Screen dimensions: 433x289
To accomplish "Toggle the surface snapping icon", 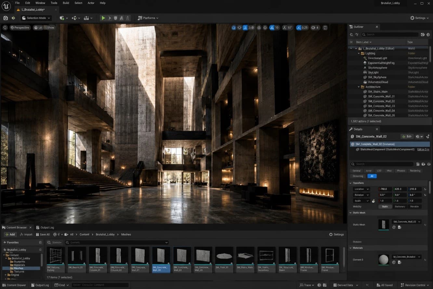I will (265, 28).
